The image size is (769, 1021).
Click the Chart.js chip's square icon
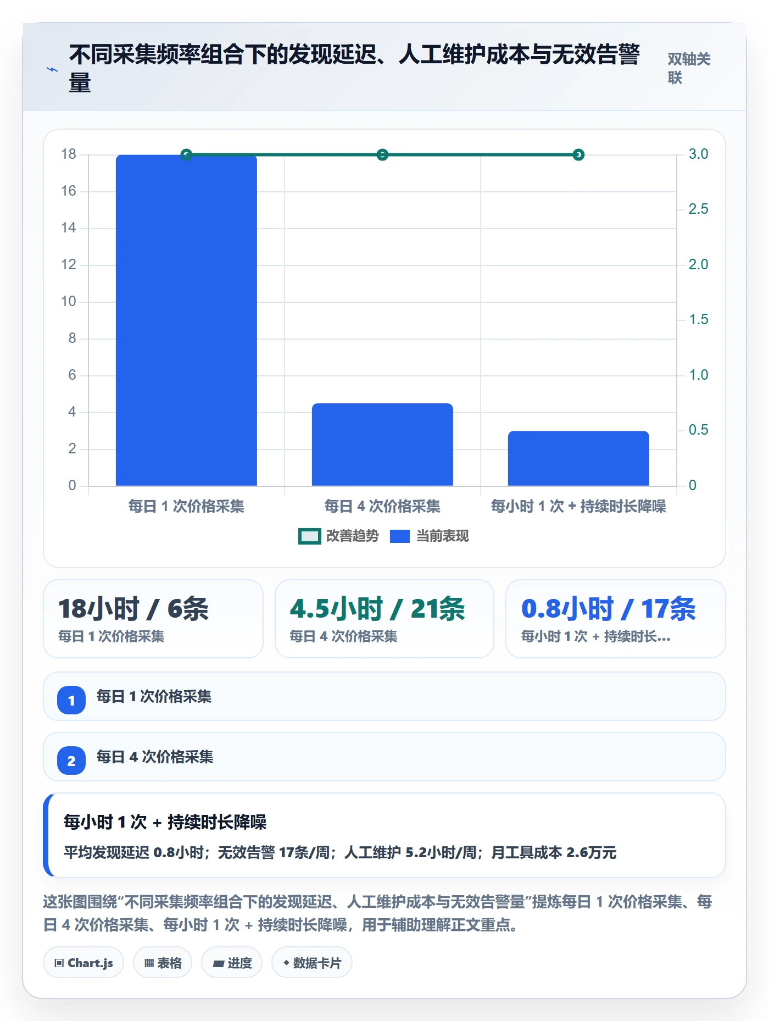click(59, 963)
